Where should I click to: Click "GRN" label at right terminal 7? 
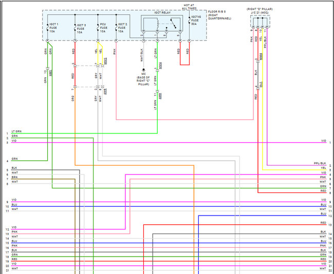point(323,186)
